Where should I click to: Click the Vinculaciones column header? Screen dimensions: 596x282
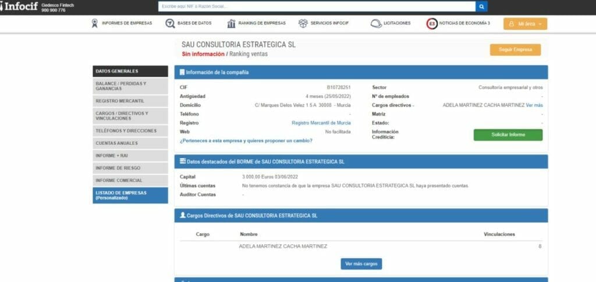coord(499,234)
